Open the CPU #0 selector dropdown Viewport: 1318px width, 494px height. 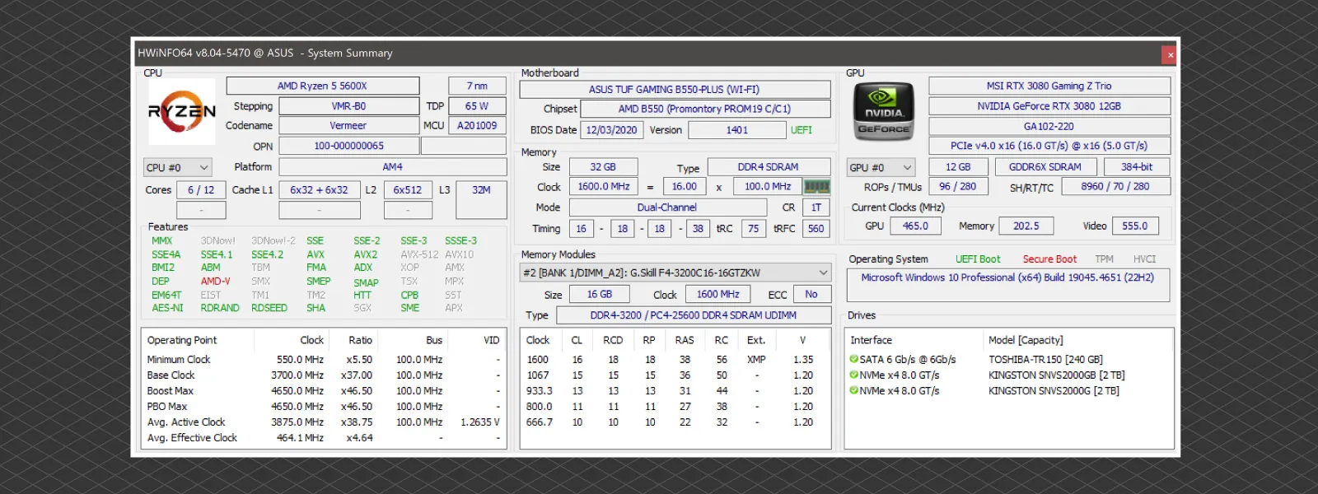(x=178, y=167)
